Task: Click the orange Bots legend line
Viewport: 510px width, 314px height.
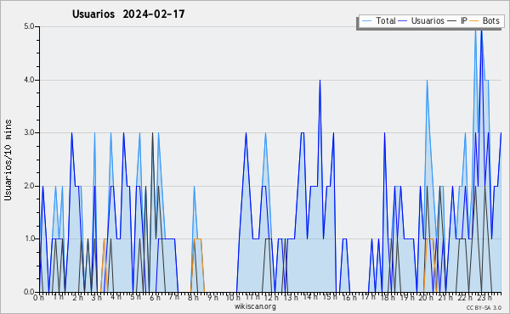Action: [474, 20]
